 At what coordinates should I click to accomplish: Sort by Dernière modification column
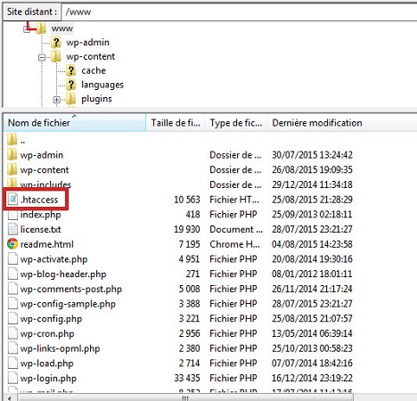pos(341,123)
